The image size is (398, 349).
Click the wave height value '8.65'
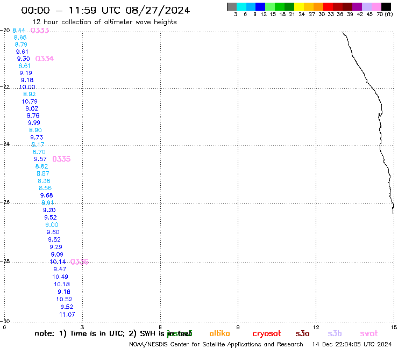(20, 38)
